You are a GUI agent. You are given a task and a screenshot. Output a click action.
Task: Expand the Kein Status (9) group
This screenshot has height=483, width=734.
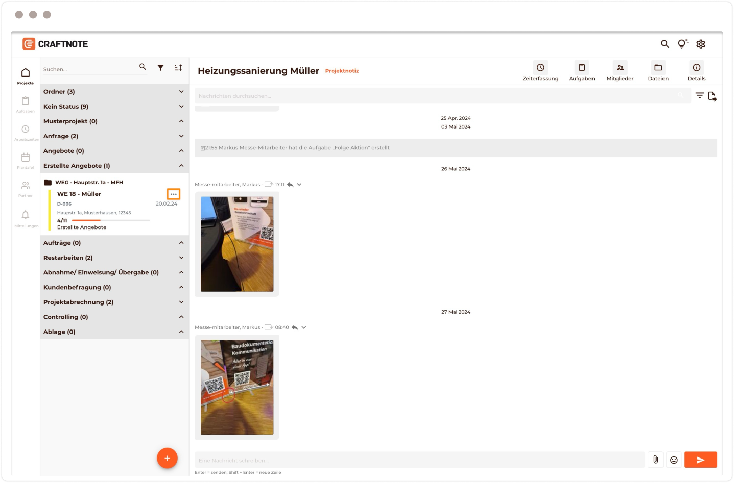coord(181,107)
